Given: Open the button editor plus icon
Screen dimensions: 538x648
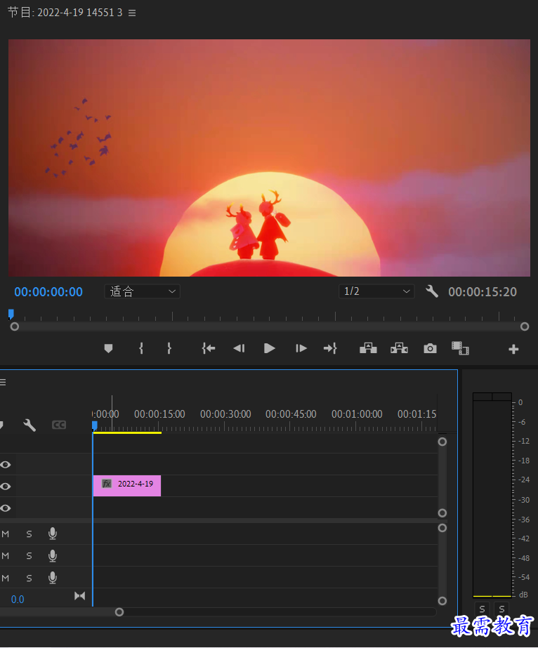Looking at the screenshot, I should pos(513,349).
